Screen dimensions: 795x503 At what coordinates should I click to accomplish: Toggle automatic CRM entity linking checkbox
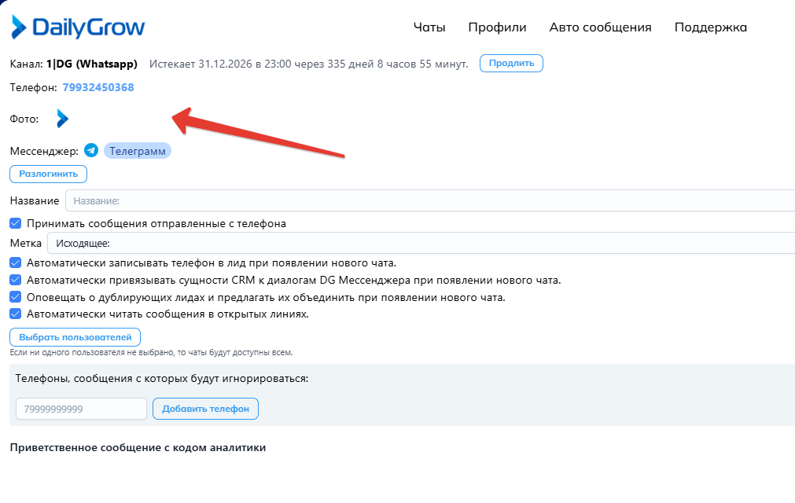pos(16,280)
